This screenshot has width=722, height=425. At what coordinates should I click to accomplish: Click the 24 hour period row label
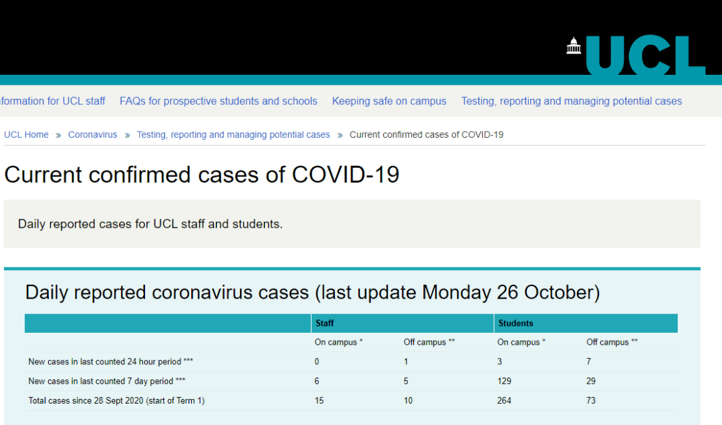(111, 362)
